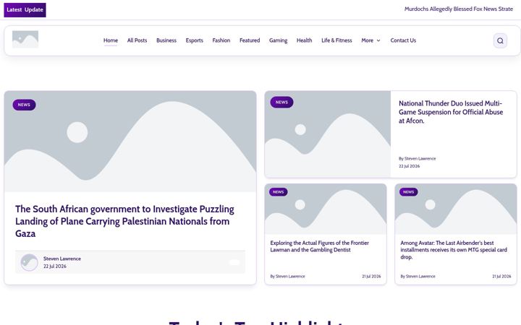Open the Fashion category

221,40
